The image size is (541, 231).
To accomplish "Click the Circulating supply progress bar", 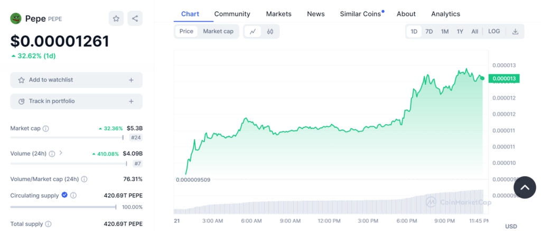I will coord(63,207).
